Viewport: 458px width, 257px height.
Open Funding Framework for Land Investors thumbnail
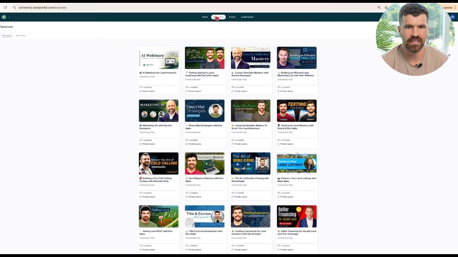[x=250, y=216]
